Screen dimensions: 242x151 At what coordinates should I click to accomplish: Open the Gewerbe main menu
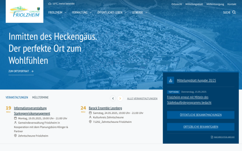(x=138, y=12)
